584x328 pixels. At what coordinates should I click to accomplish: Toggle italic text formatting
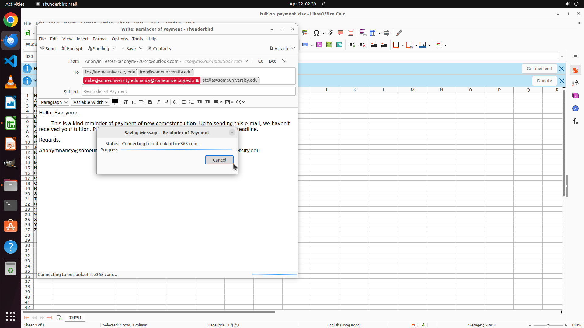(158, 102)
